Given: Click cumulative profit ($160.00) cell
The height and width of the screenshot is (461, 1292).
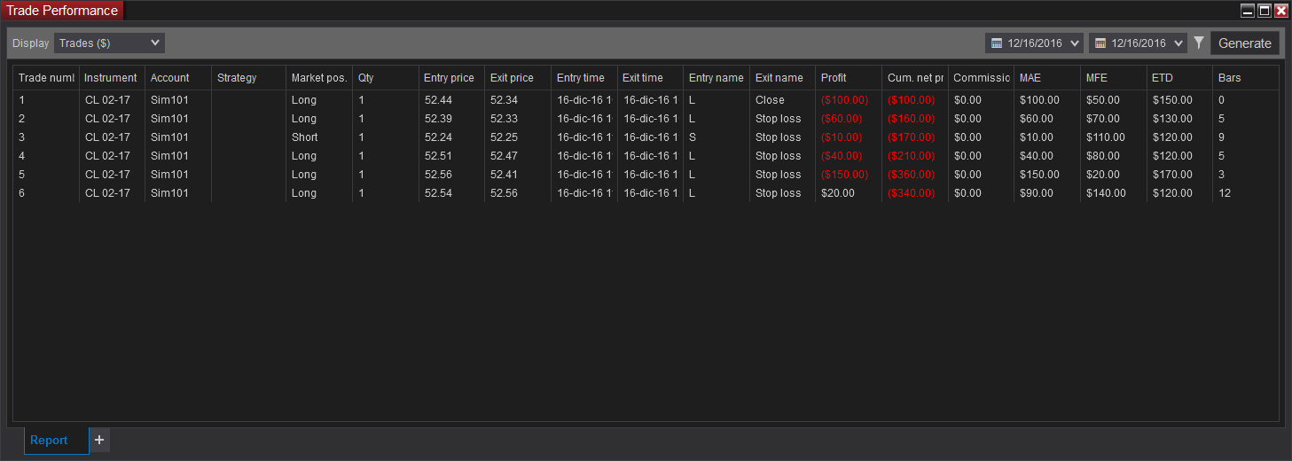Looking at the screenshot, I should 915,119.
